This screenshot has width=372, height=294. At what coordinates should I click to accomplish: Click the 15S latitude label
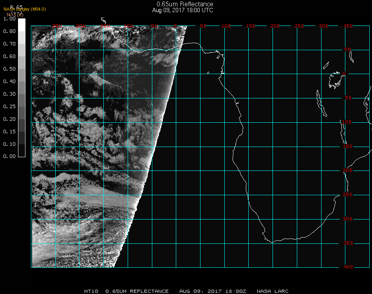pyautogui.click(x=348, y=147)
